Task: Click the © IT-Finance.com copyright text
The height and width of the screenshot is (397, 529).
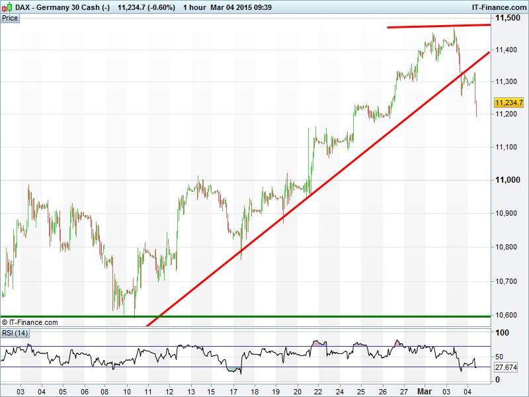Action: point(30,322)
